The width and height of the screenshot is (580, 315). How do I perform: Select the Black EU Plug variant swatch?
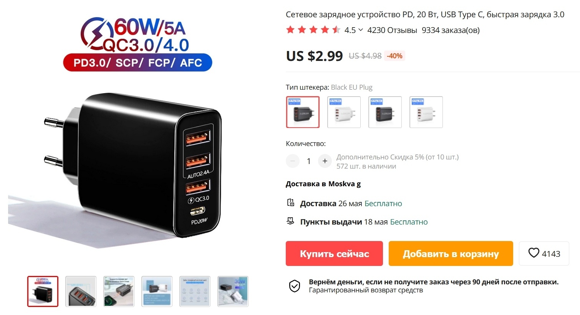click(303, 112)
